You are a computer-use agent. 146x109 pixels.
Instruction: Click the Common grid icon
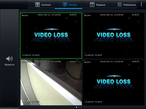click(38, 4)
